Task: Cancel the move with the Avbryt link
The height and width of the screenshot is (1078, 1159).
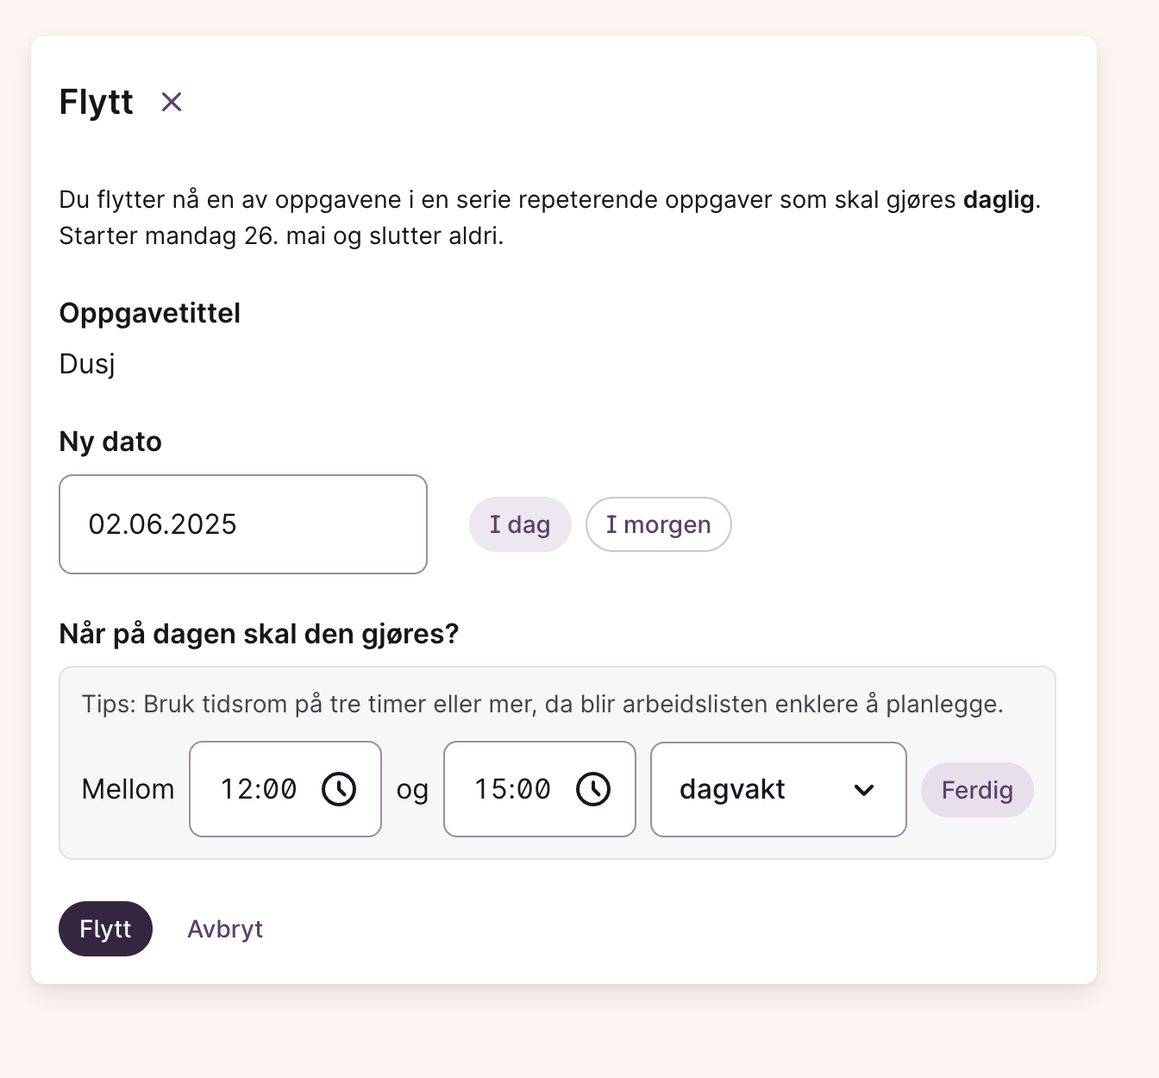Action: tap(225, 929)
